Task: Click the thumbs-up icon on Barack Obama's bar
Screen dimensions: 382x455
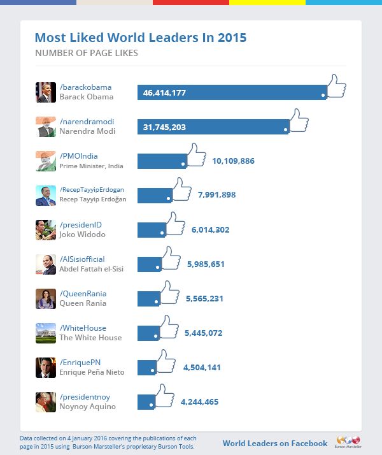Action: click(336, 87)
